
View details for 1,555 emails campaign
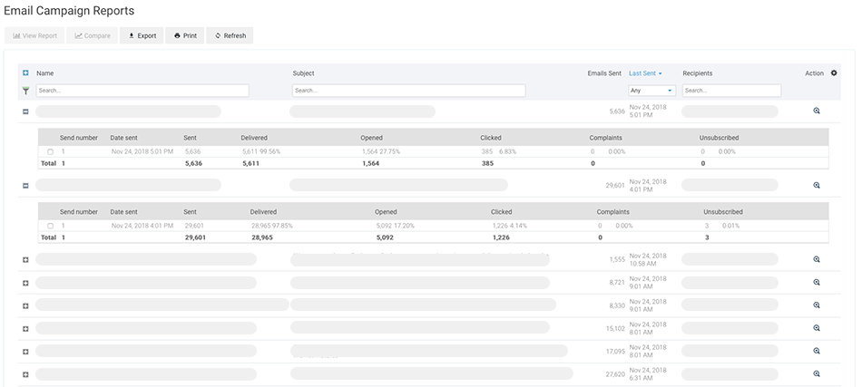point(817,259)
